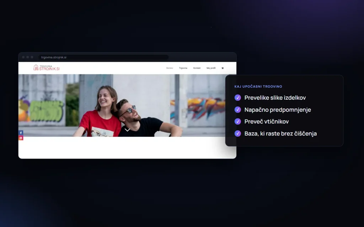The image size is (364, 227).
Task: Select the text Baza, ki raste brez čiščenja
Action: click(281, 134)
